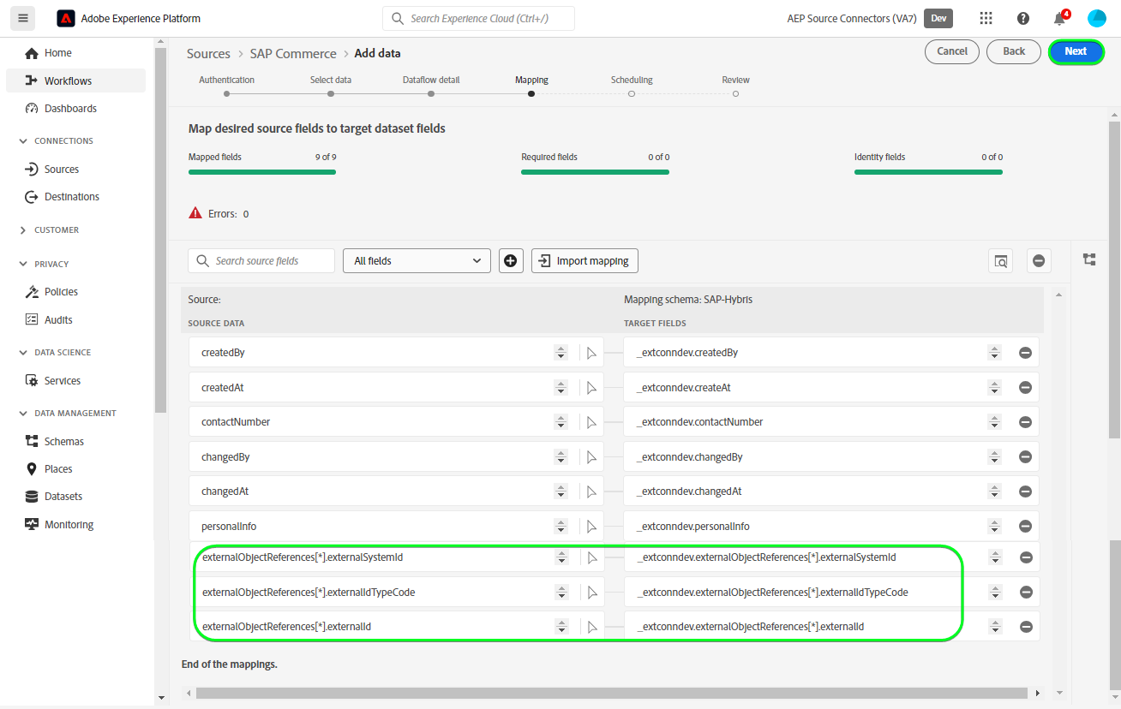The height and width of the screenshot is (709, 1121).
Task: Click the add new mapping plus icon
Action: [x=511, y=261]
